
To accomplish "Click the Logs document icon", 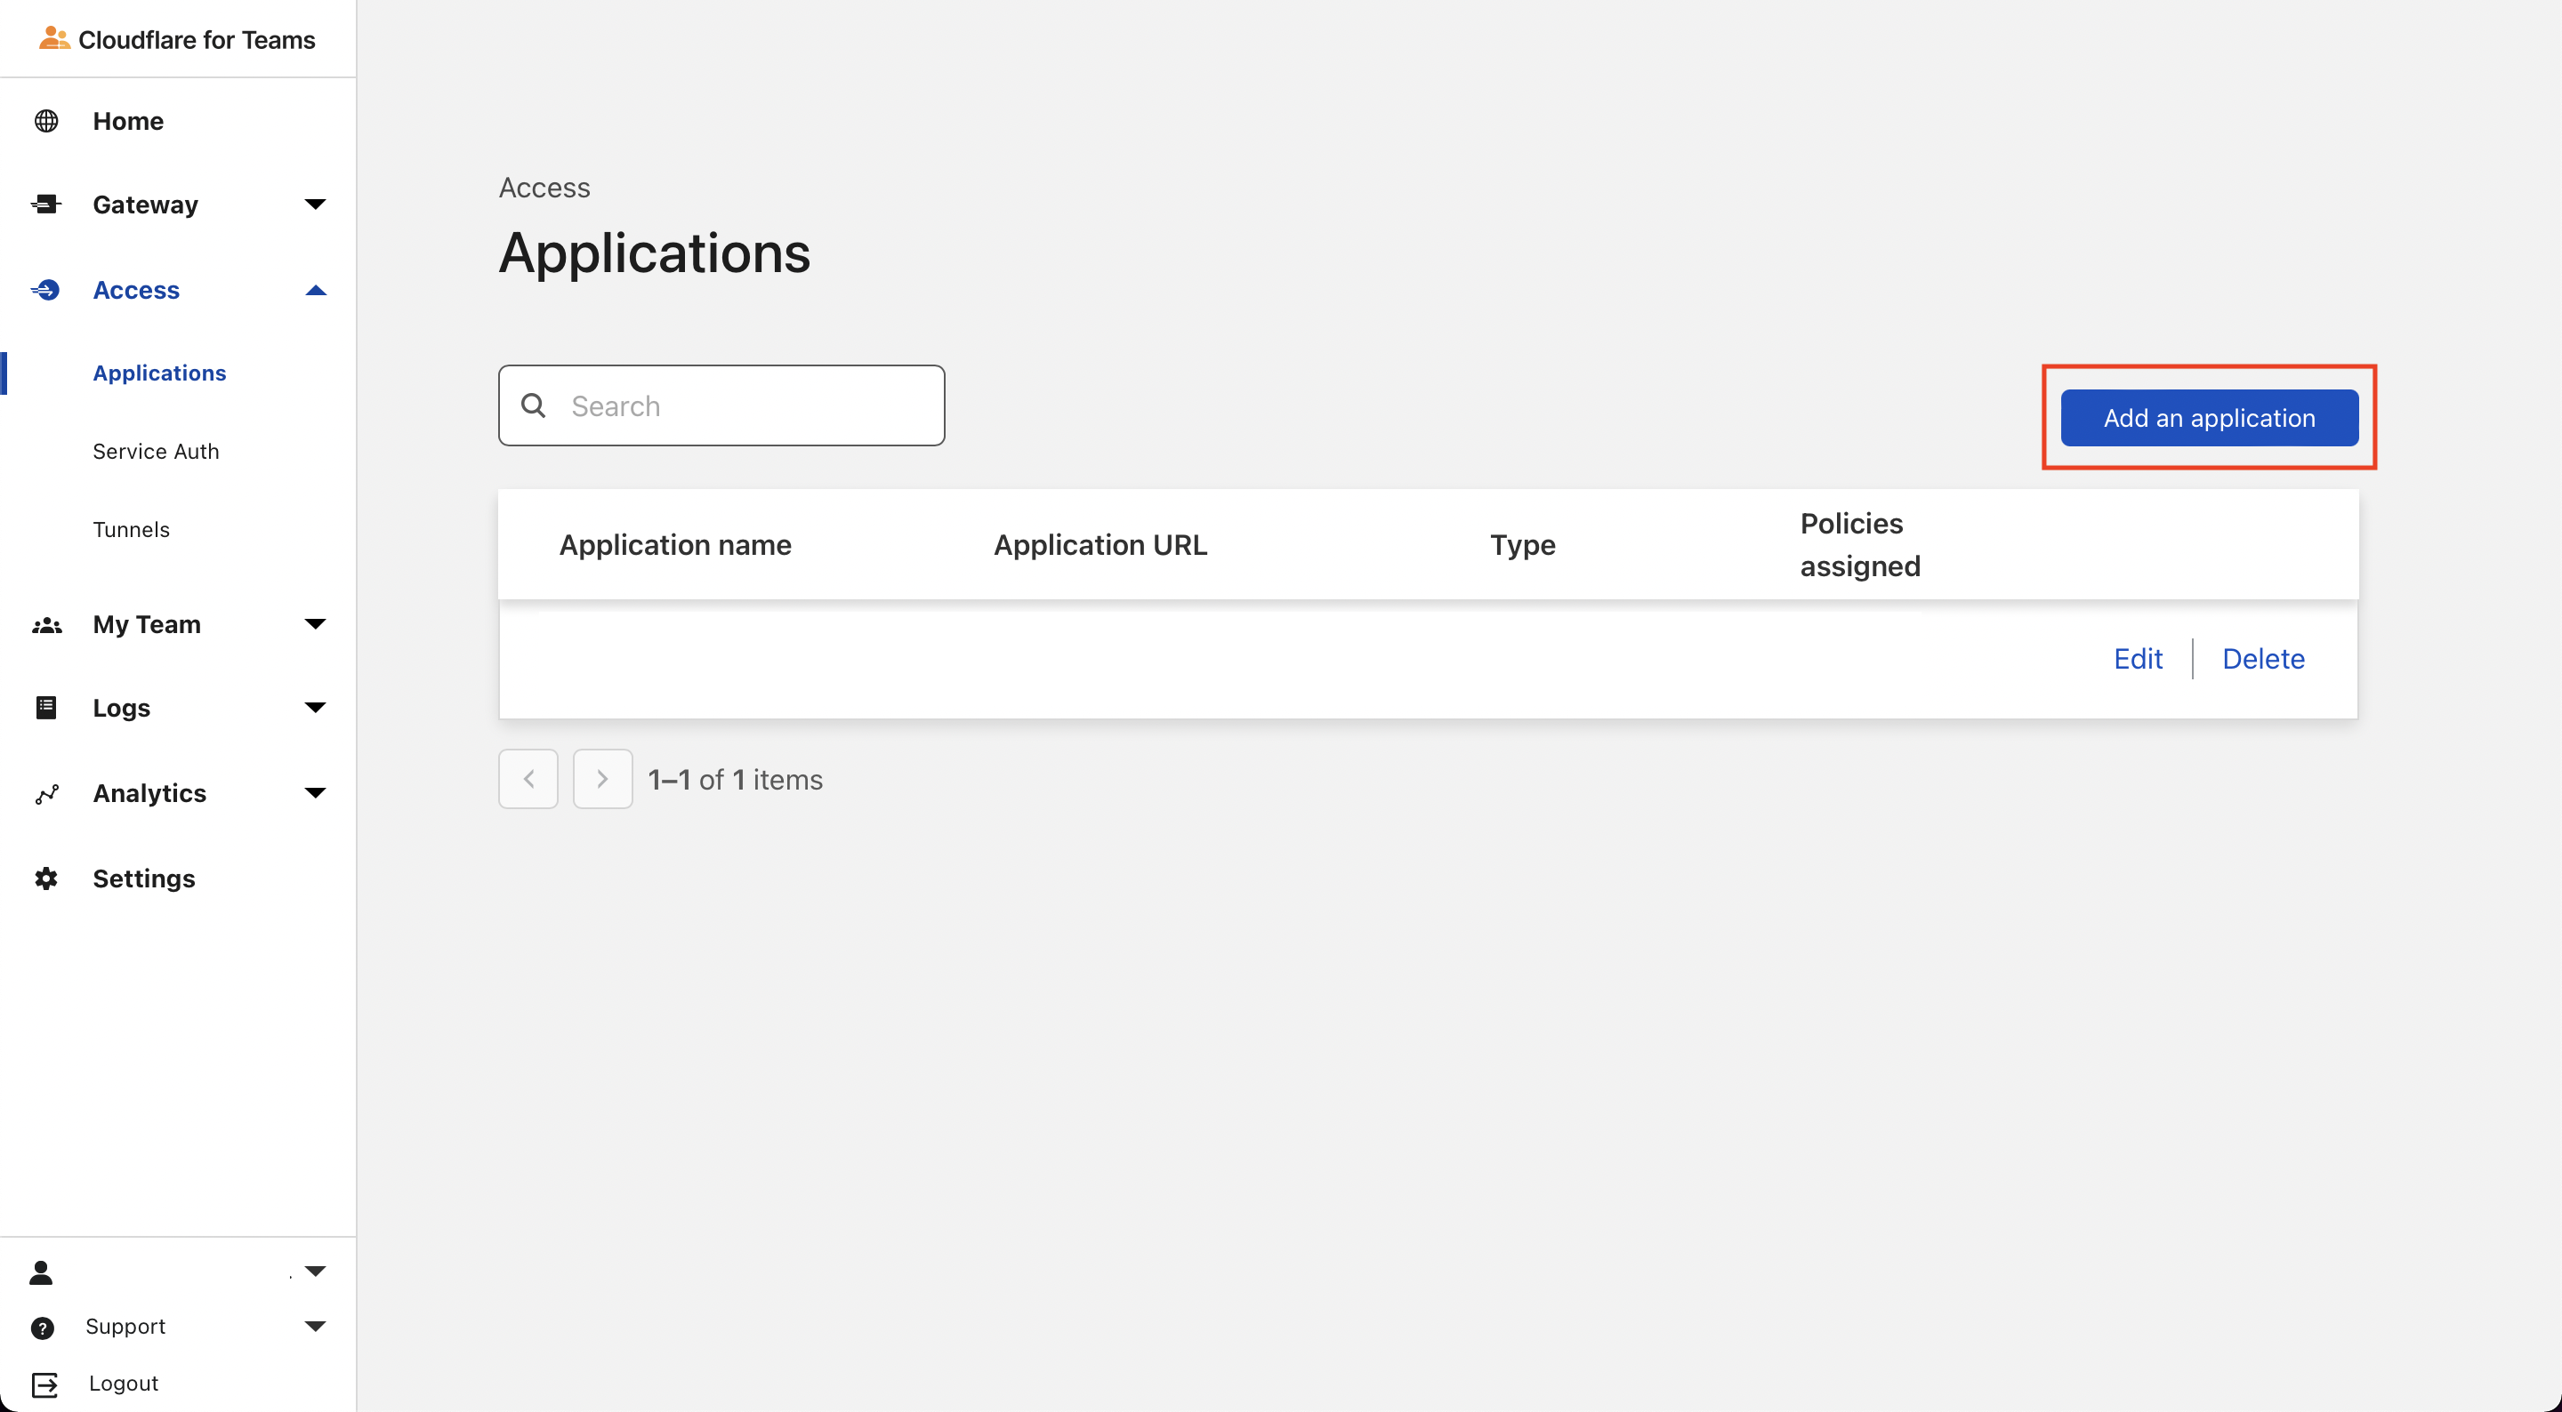I will (45, 708).
